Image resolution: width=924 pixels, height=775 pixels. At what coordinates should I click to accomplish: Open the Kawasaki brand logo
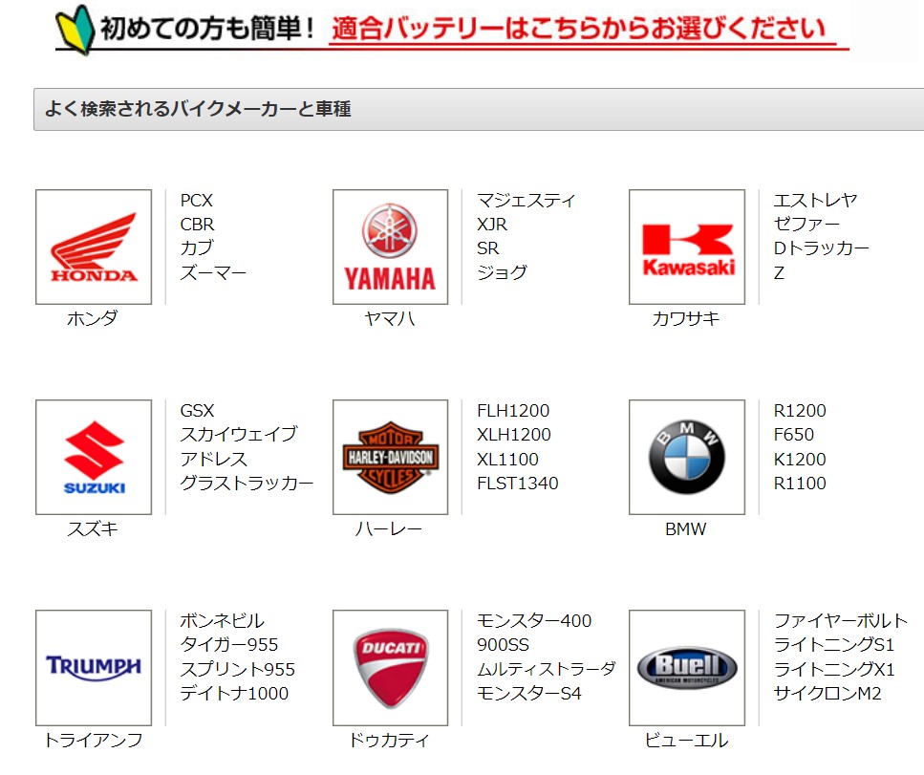[x=687, y=247]
